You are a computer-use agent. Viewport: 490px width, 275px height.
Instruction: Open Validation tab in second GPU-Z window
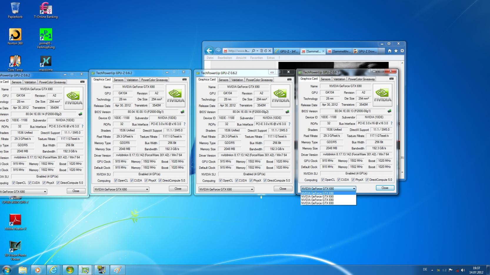click(132, 80)
